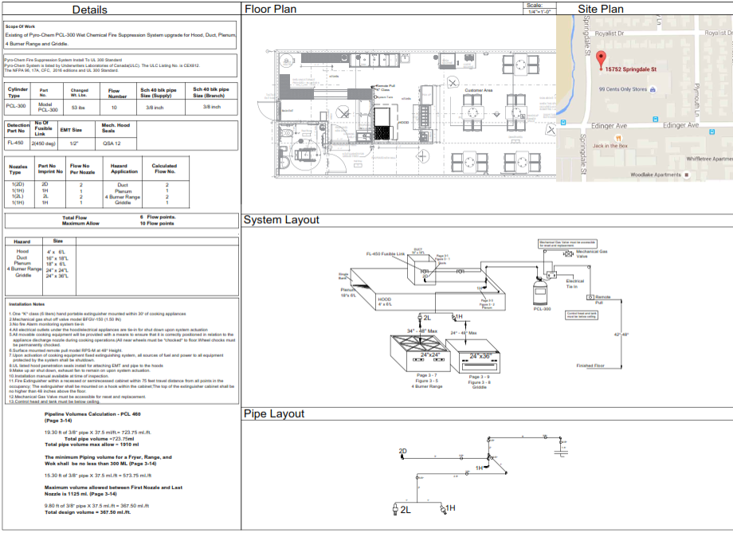Click the Scope Of Work heading

(x=22, y=26)
